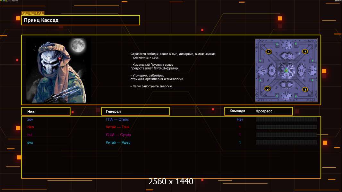
Task: Click the GENERAL label above the name box
Action: 33,13
